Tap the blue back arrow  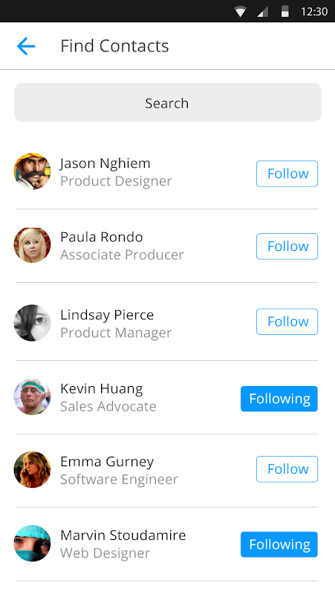26,46
